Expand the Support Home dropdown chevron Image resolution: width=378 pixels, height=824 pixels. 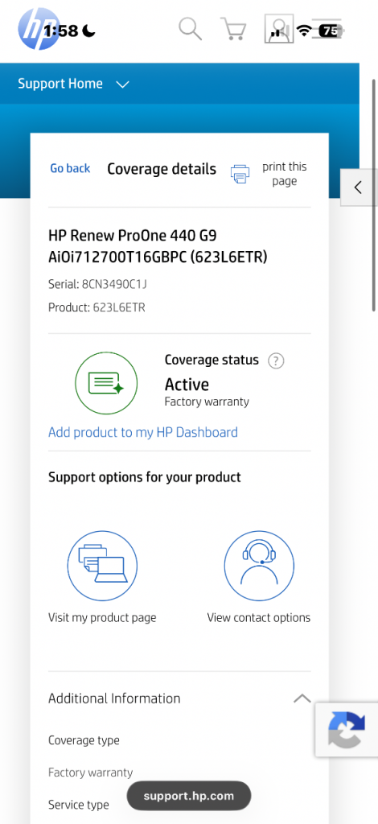(x=122, y=84)
